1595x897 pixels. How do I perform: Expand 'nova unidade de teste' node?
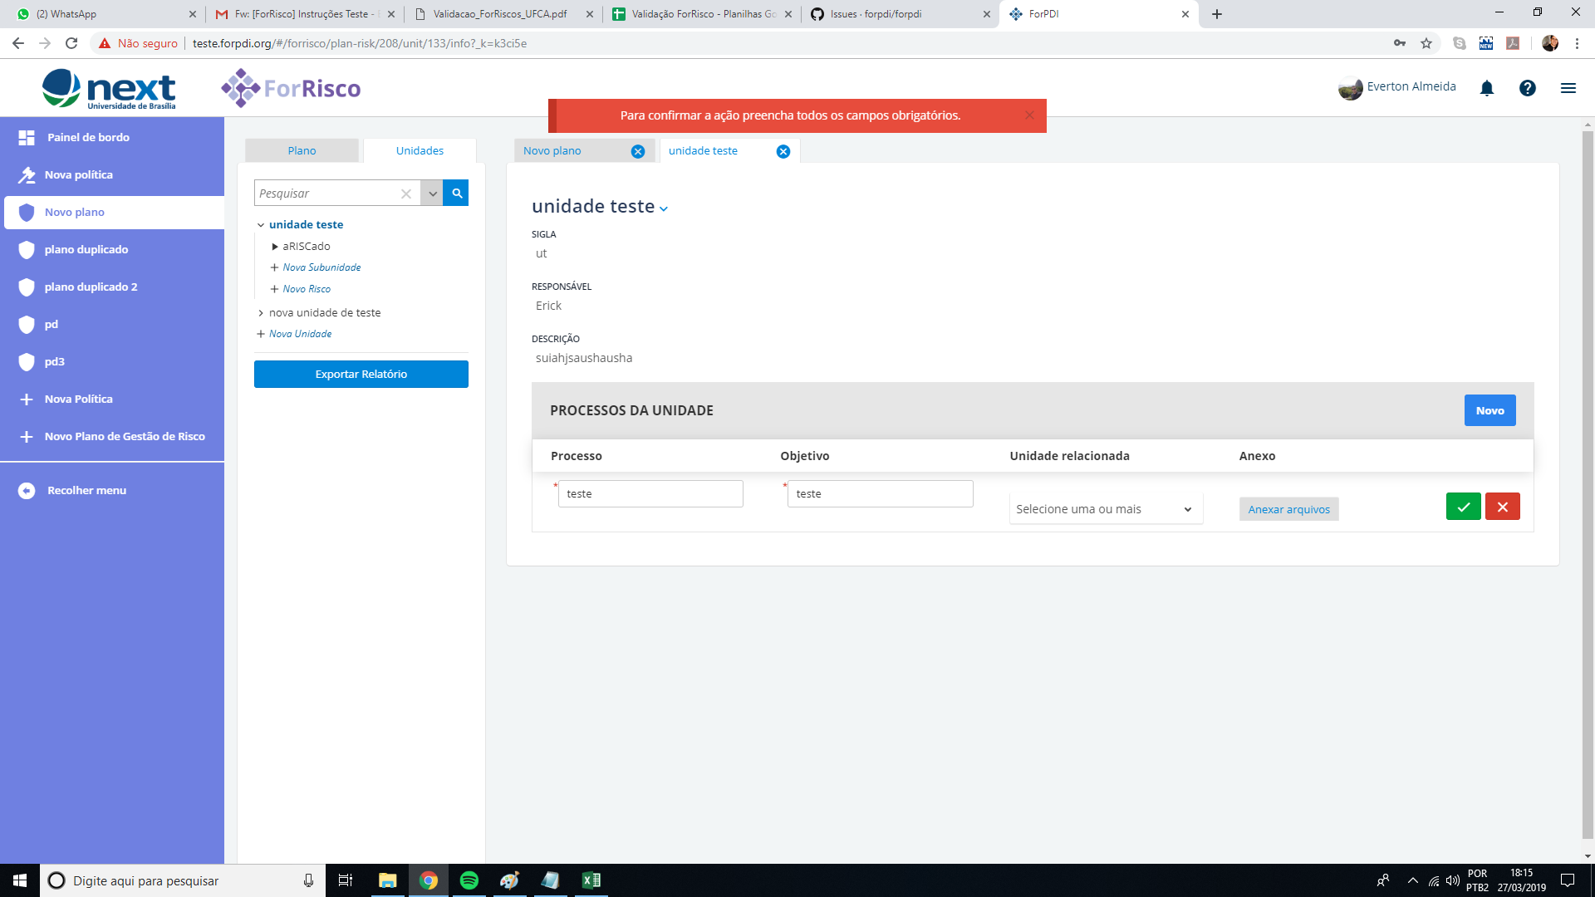pos(261,313)
